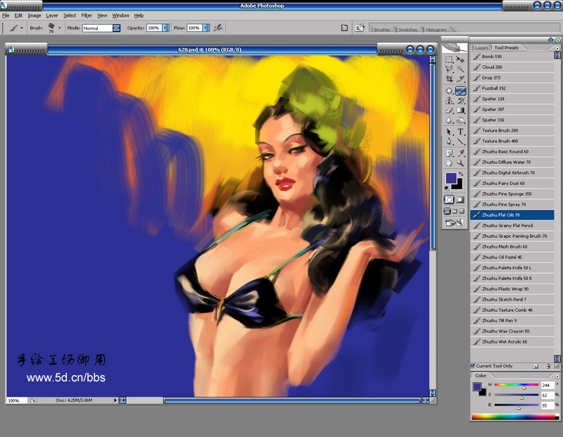Create a new tool preset
563x437 pixels.
coord(536,366)
